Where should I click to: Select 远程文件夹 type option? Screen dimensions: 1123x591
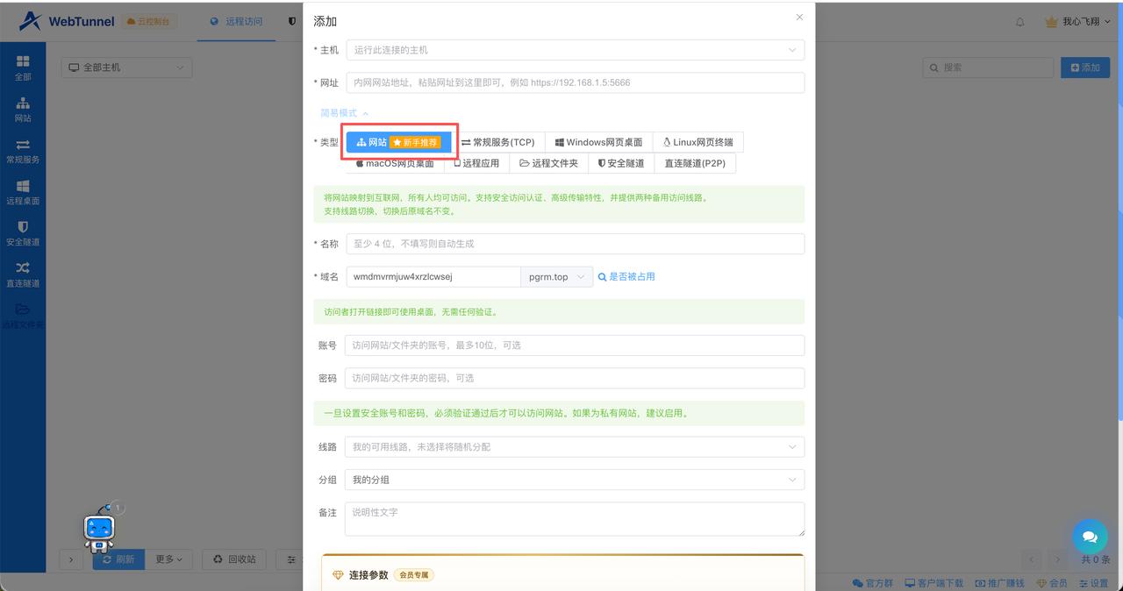[x=548, y=163]
